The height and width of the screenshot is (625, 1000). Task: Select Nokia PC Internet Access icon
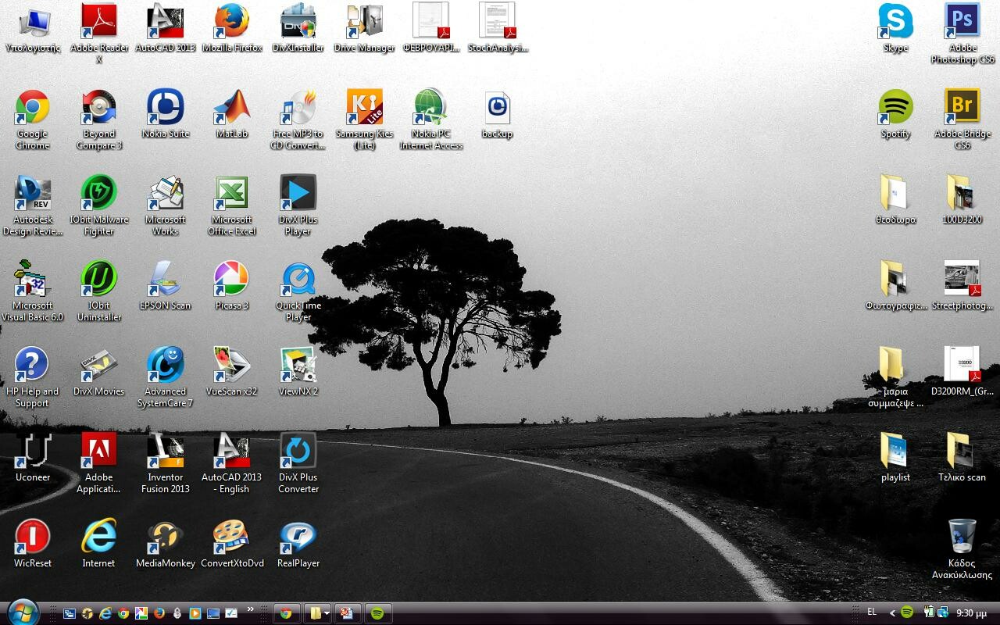click(x=431, y=108)
